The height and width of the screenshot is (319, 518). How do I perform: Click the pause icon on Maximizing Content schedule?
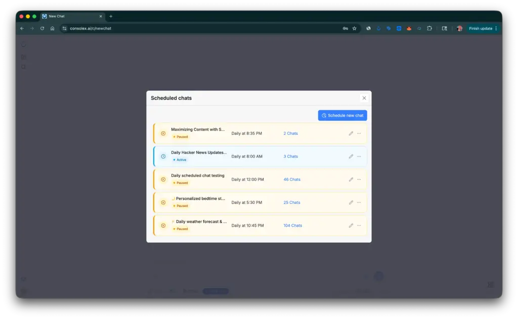pyautogui.click(x=163, y=133)
